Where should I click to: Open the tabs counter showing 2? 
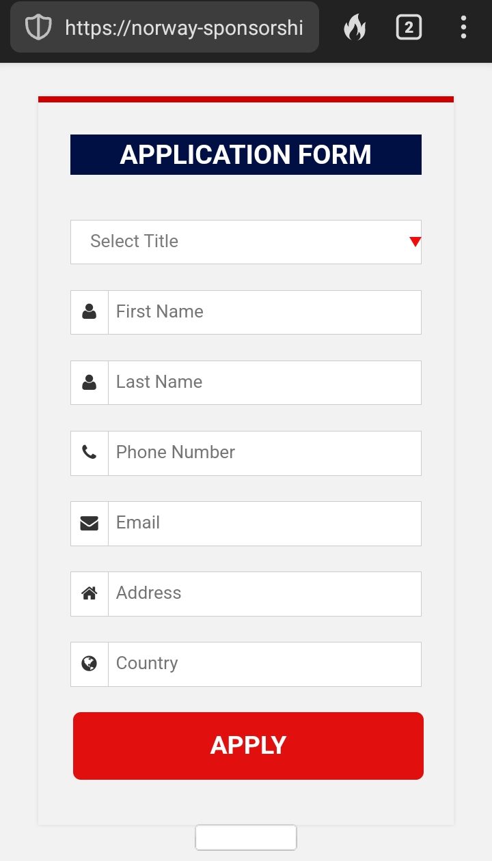pyautogui.click(x=409, y=27)
